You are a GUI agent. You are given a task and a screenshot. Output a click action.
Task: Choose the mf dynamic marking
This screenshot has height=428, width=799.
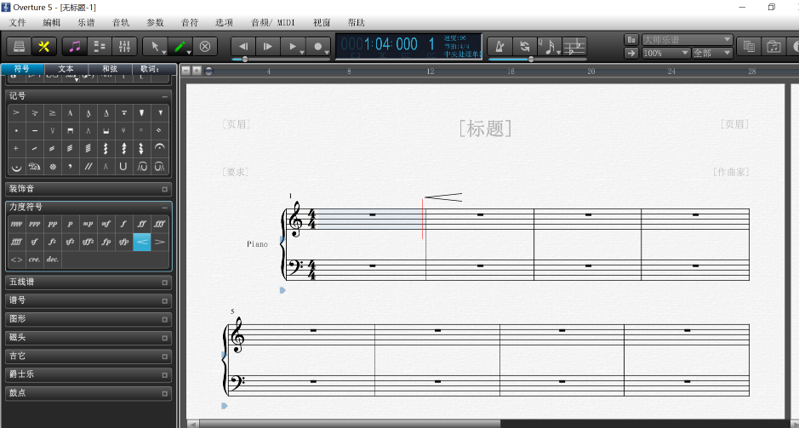coord(106,224)
